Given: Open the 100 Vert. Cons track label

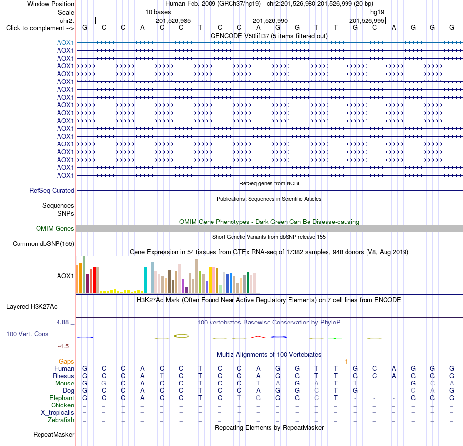Looking at the screenshot, I should click(27, 334).
